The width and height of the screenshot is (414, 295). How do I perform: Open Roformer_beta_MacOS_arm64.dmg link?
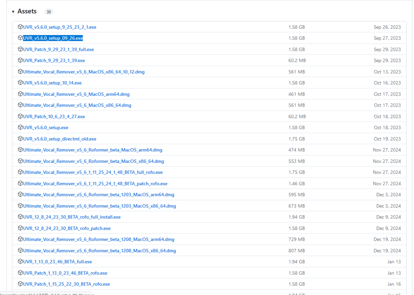(x=93, y=150)
